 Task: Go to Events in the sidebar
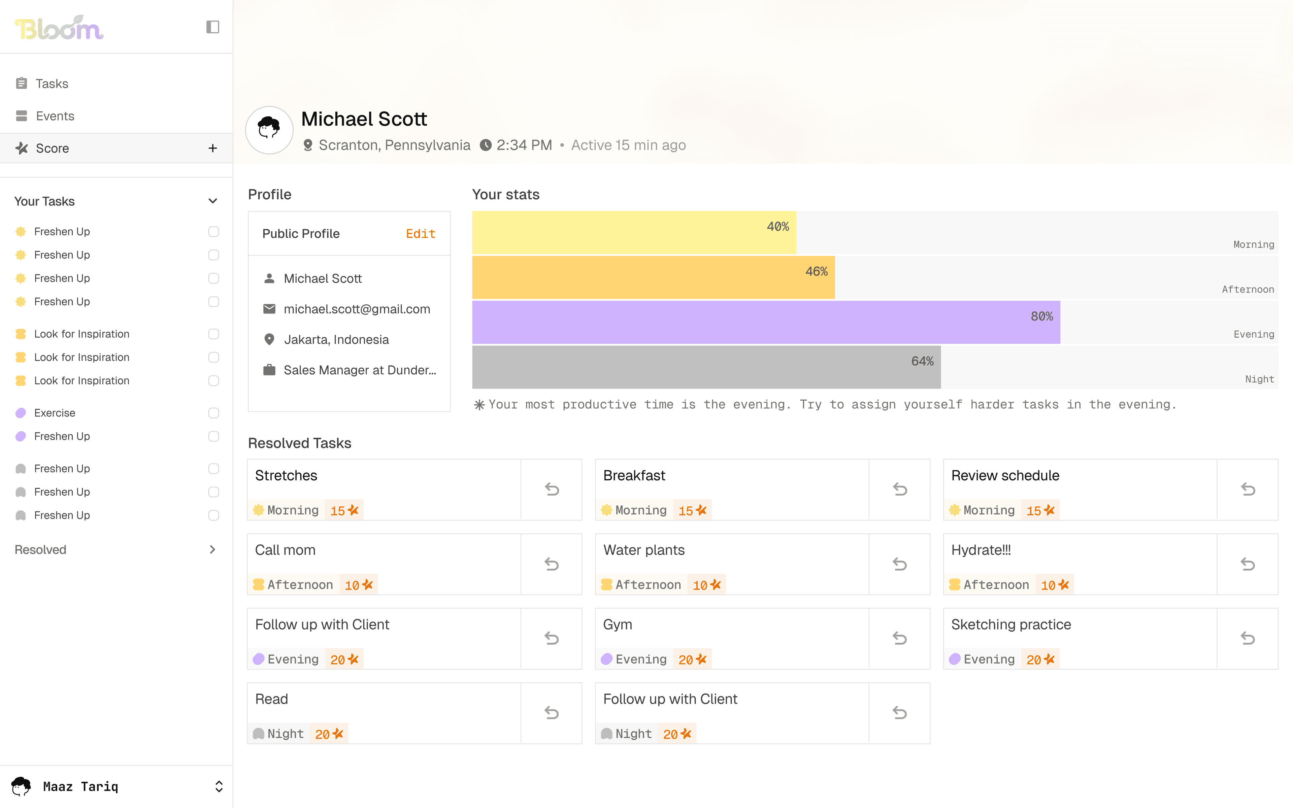(x=55, y=116)
